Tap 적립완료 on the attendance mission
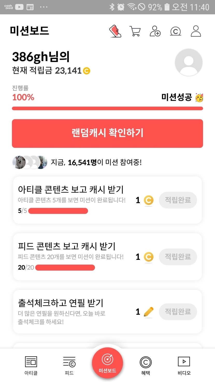 click(x=178, y=312)
